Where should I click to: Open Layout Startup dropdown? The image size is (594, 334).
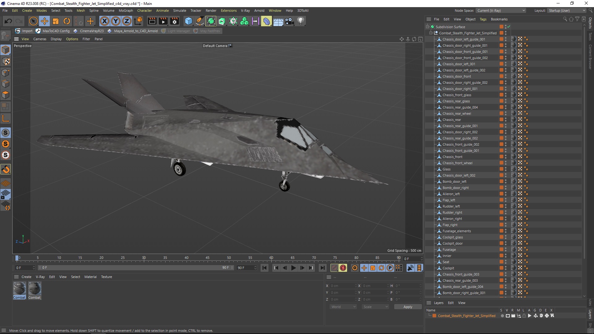(567, 11)
